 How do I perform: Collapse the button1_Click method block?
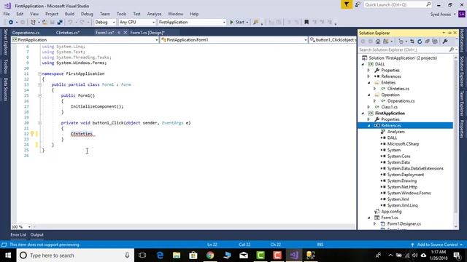coord(39,123)
